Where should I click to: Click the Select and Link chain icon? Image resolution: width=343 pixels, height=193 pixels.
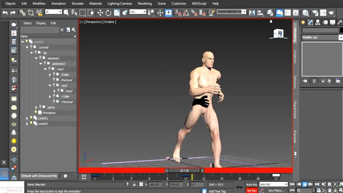coord(23,13)
